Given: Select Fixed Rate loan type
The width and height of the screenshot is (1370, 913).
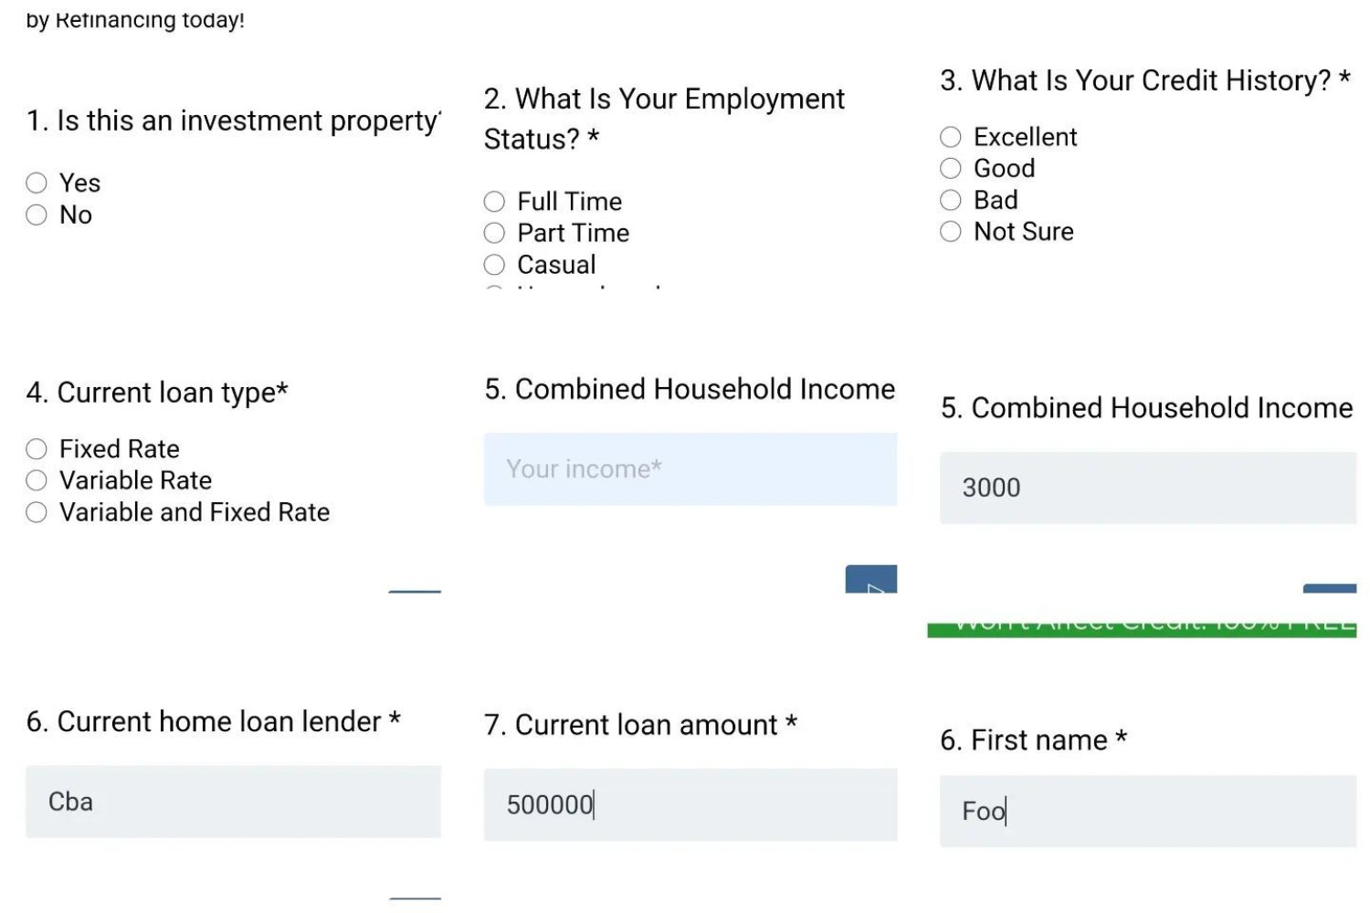Looking at the screenshot, I should click(37, 449).
